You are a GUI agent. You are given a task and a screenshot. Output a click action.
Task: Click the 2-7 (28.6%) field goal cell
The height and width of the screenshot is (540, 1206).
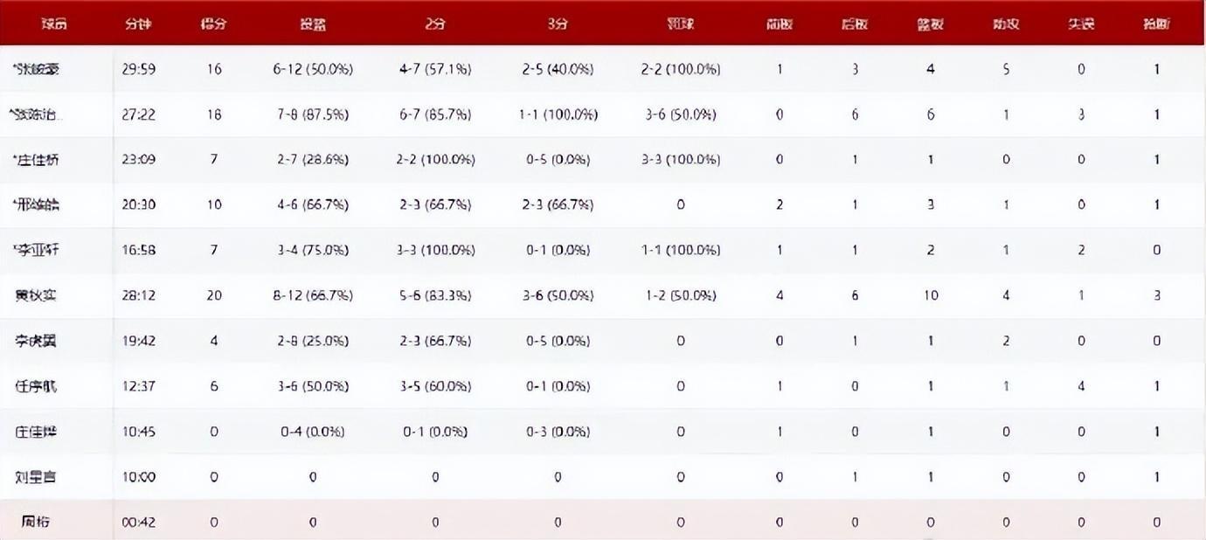click(312, 160)
